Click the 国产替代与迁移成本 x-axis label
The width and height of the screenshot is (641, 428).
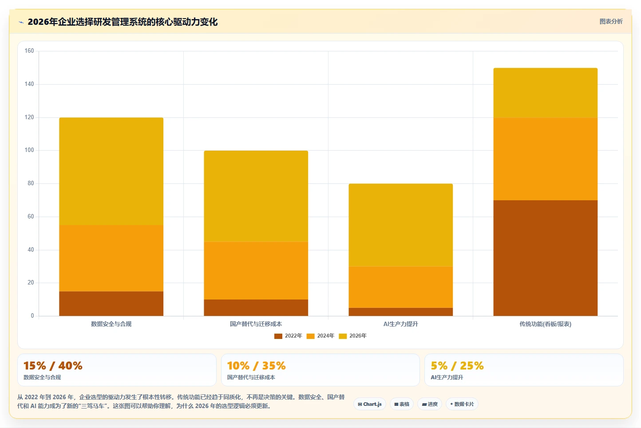[x=256, y=324]
